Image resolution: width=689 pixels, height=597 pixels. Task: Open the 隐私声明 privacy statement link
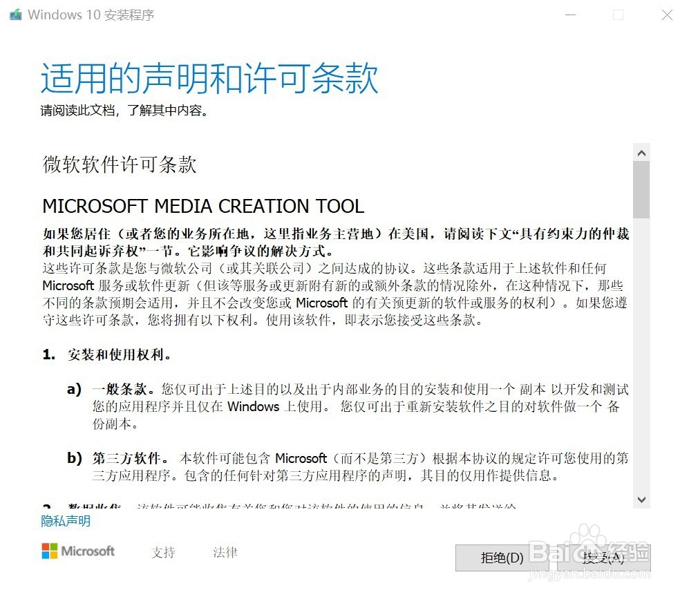tap(65, 521)
